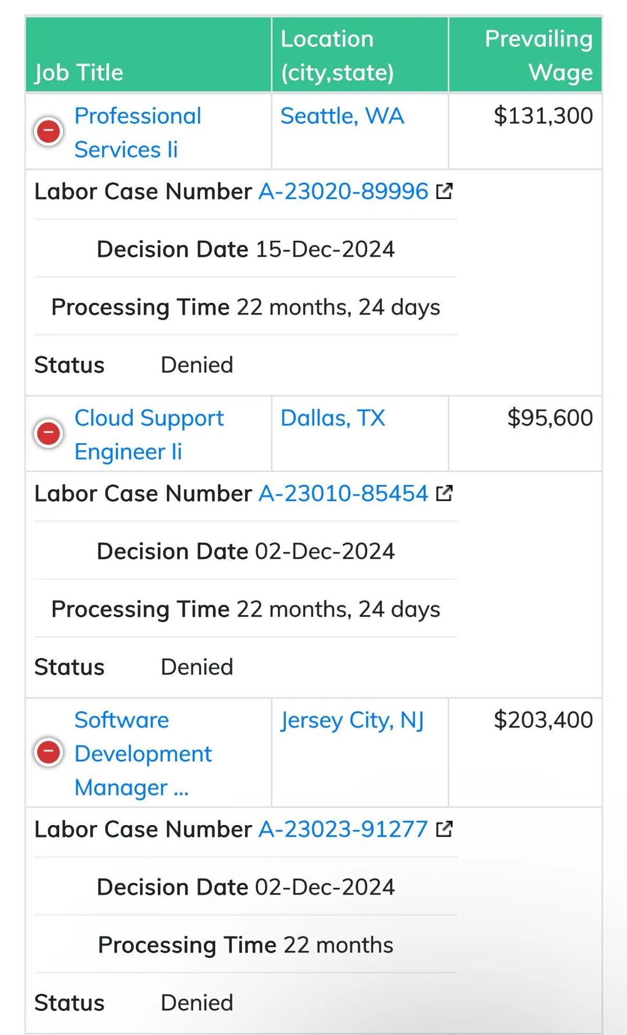Collapse the Professional Services Ii row
This screenshot has height=1035, width=627.
pos(49,132)
